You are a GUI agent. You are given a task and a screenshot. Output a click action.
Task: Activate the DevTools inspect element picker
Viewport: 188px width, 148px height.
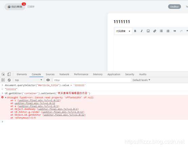point(3,74)
